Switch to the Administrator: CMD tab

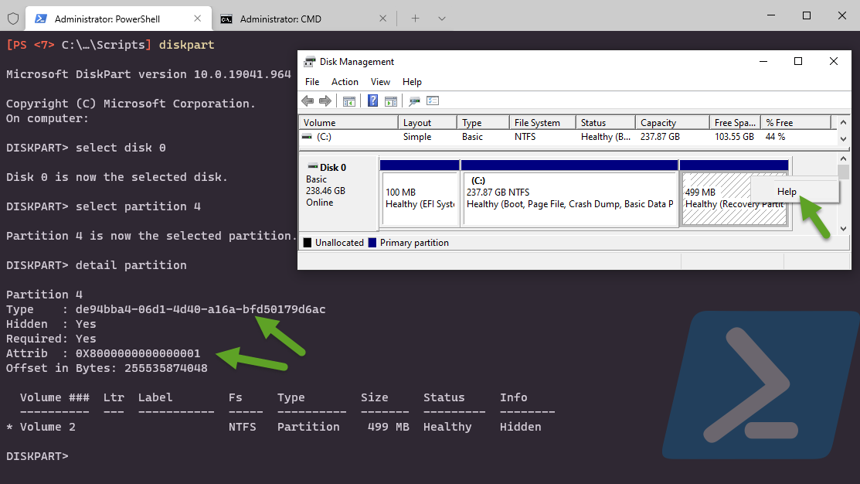tap(304, 19)
